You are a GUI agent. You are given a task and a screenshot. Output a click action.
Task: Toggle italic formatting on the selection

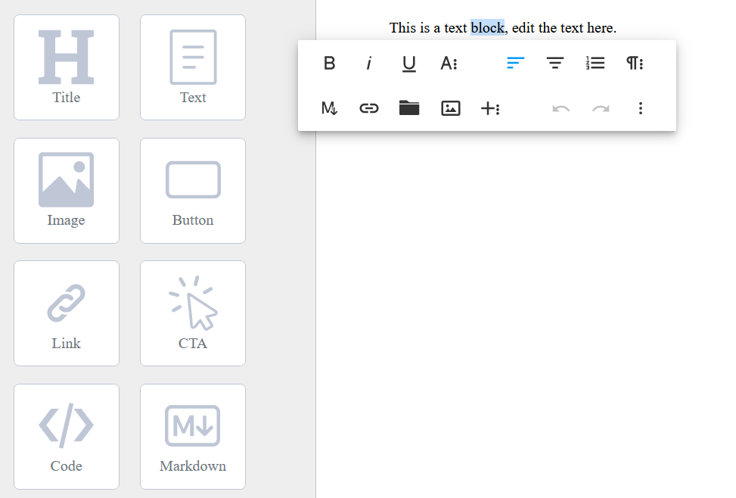click(x=368, y=63)
